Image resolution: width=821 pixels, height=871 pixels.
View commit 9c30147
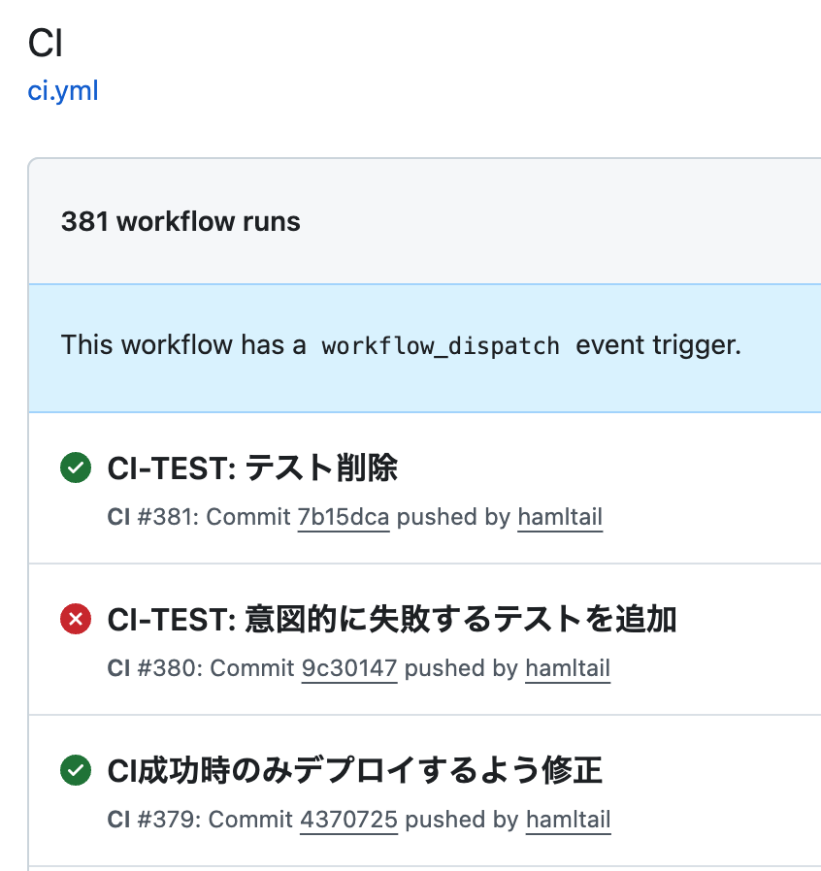click(348, 668)
